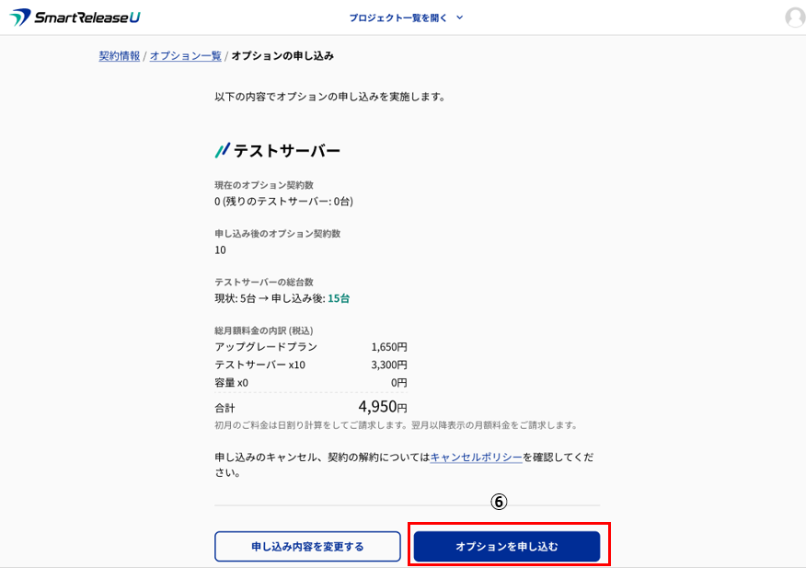
Task: Navigate to オプション一覧 breadcrumb link
Action: 186,56
